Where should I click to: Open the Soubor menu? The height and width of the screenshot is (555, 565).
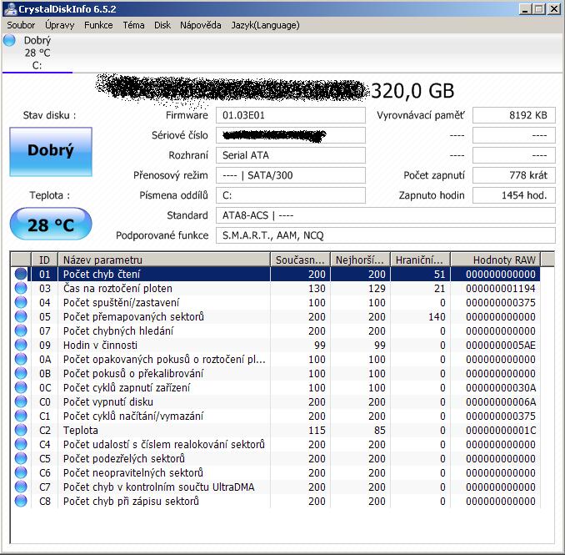[21, 25]
